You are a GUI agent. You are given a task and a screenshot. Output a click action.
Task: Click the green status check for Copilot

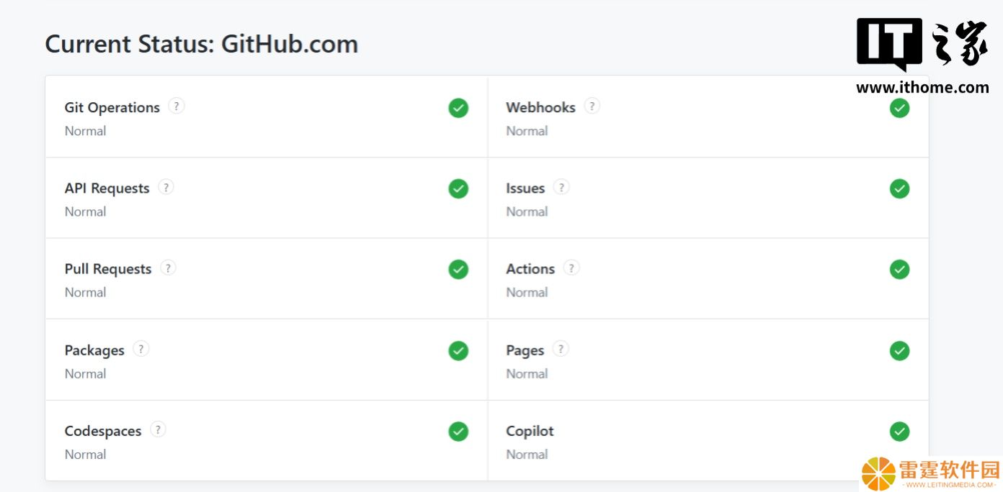coord(899,432)
